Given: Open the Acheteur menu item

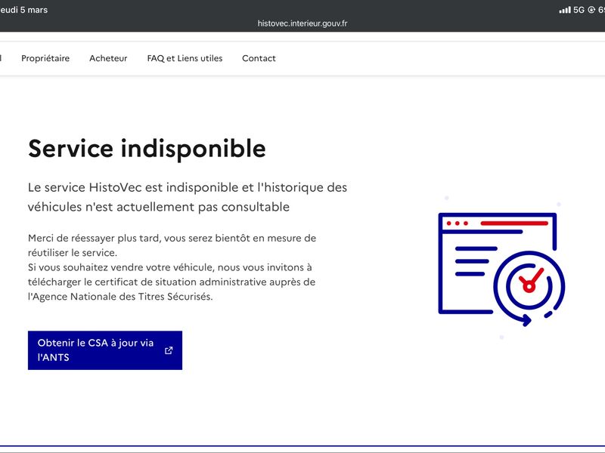Looking at the screenshot, I should [x=108, y=58].
